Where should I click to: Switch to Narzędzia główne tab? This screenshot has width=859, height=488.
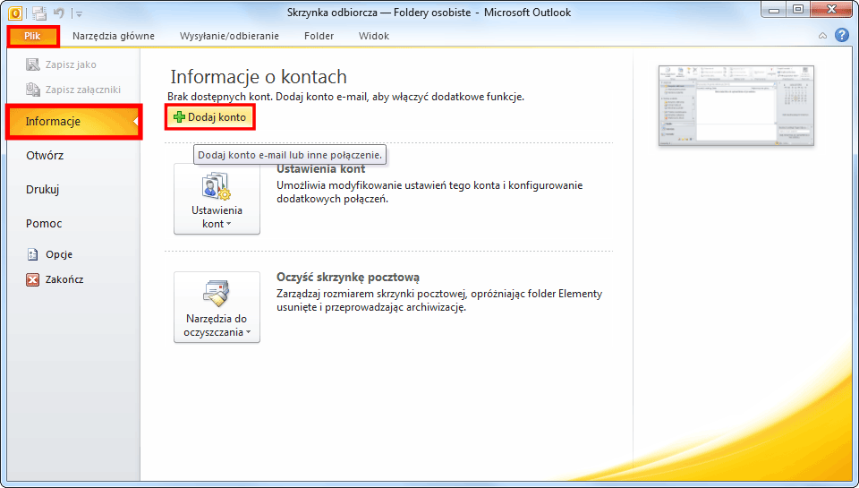tap(114, 36)
